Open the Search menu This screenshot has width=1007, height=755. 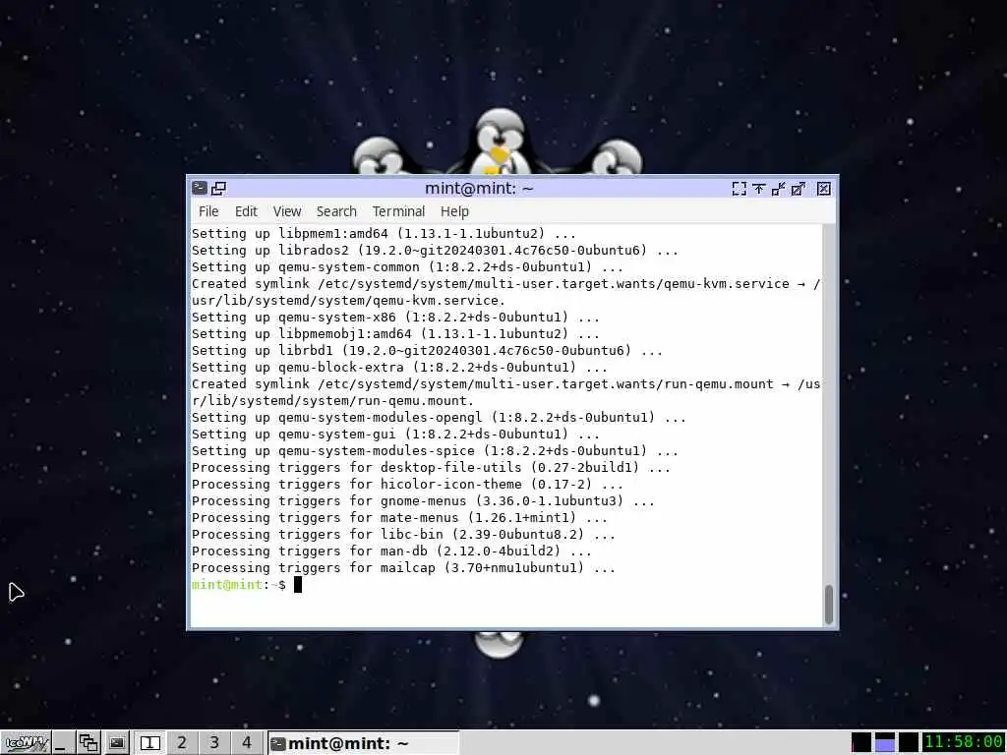pyautogui.click(x=336, y=211)
